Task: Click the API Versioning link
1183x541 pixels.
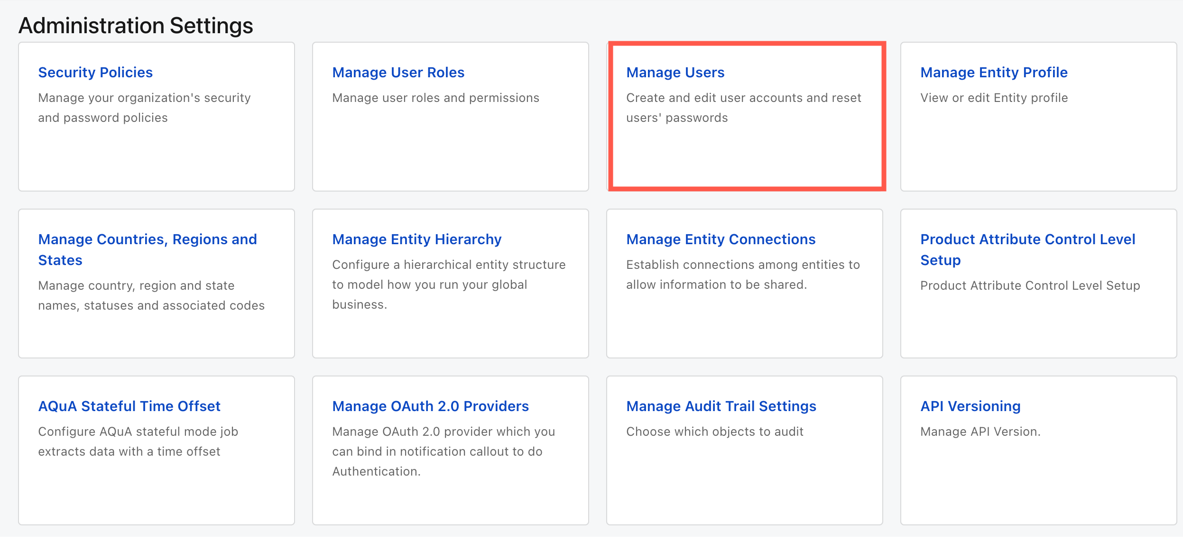Action: point(970,406)
